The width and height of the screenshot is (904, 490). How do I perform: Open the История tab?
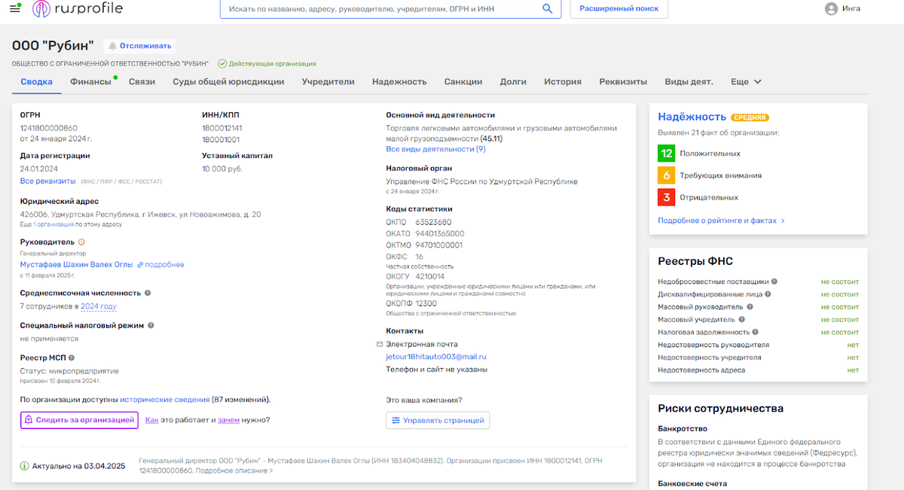(563, 81)
